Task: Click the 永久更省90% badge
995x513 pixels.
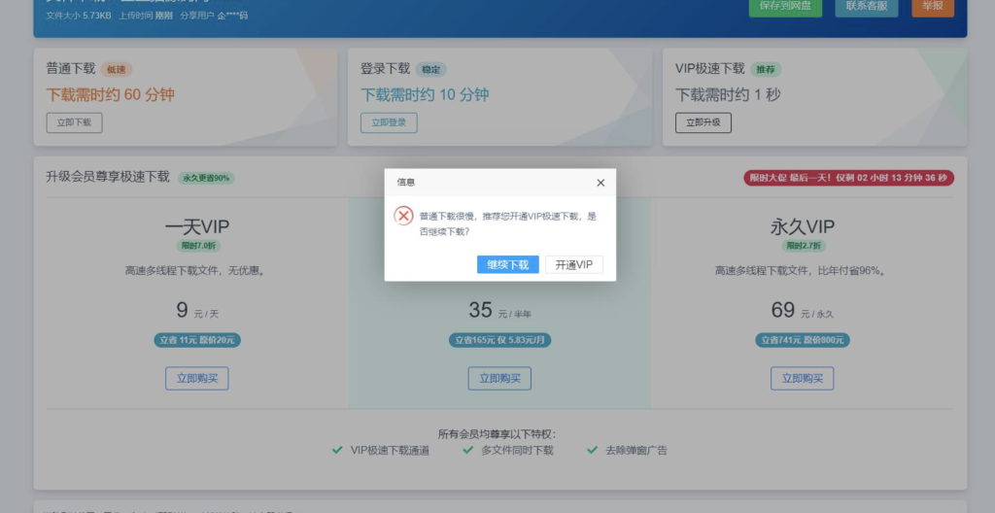Action: pos(206,178)
